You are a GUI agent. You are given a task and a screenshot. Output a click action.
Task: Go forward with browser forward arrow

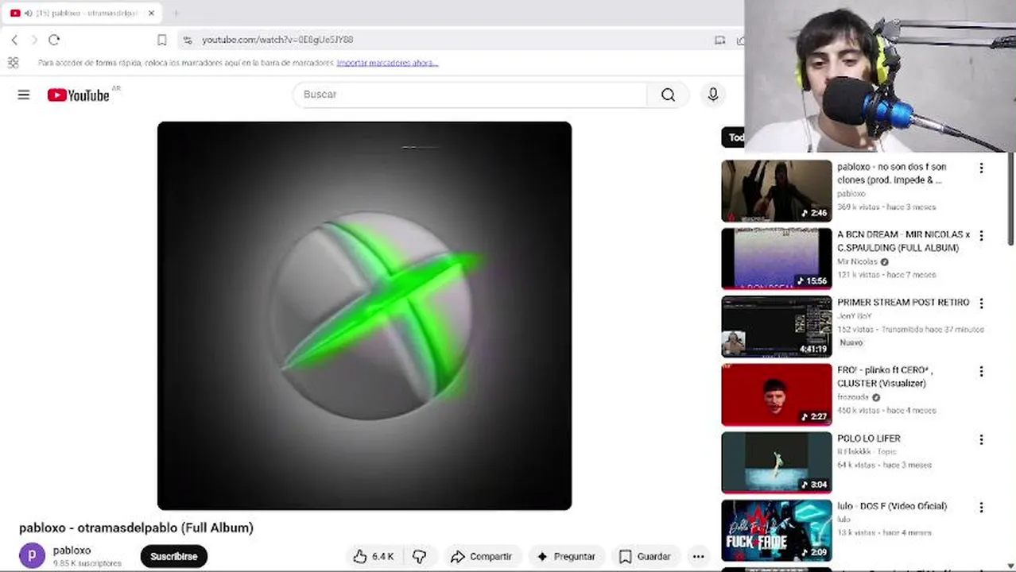tap(34, 40)
